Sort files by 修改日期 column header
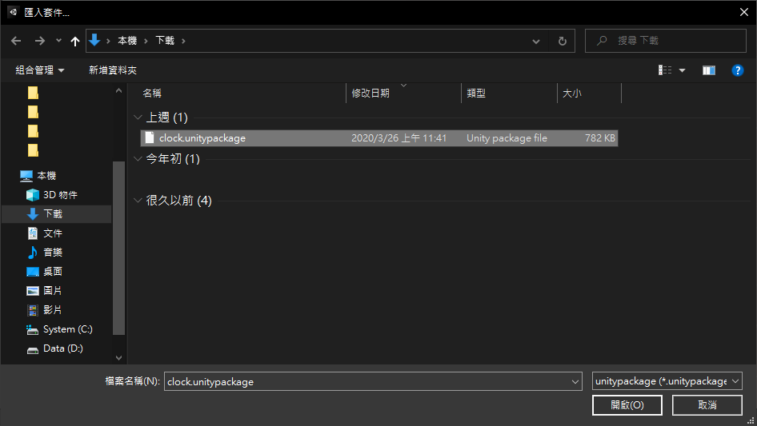 (x=370, y=94)
